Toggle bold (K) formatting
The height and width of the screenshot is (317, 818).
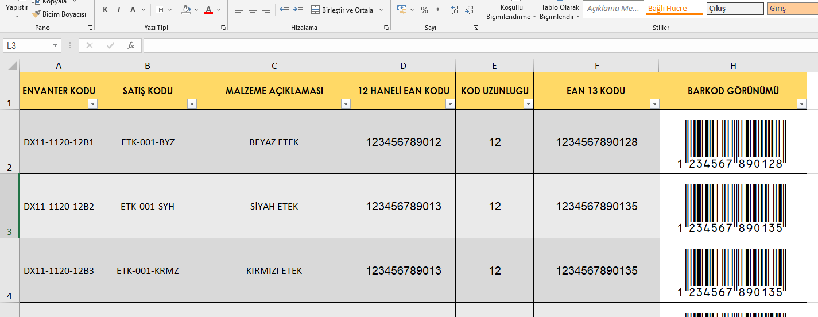[x=105, y=10]
